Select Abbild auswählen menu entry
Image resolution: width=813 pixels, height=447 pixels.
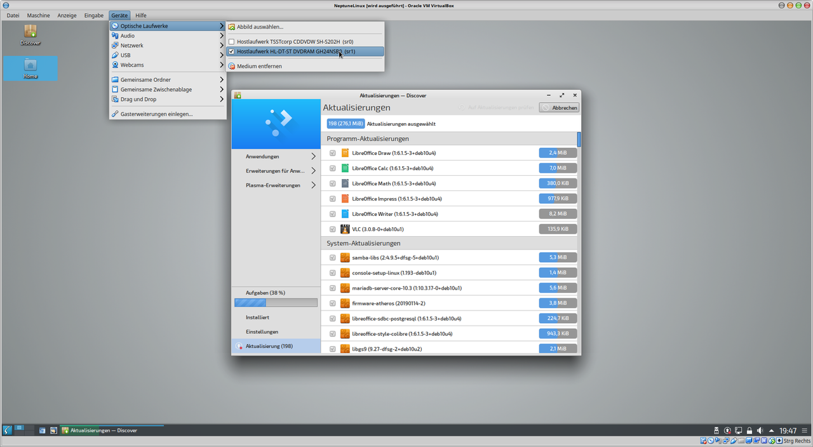coord(305,27)
